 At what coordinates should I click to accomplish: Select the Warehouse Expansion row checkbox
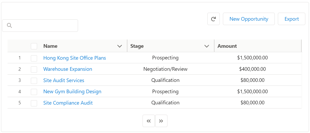click(34, 69)
